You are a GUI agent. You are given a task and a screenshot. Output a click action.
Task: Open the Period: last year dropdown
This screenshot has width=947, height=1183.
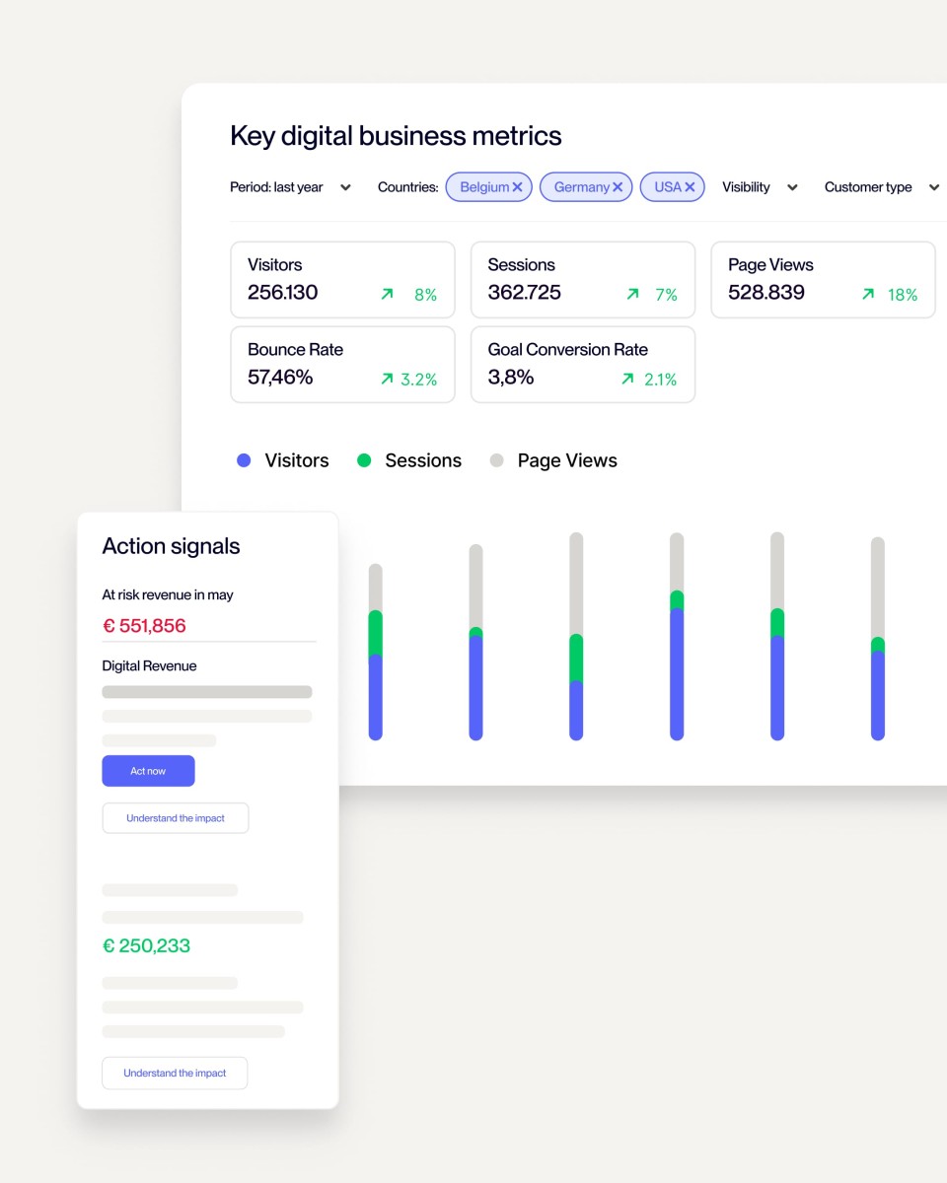pyautogui.click(x=291, y=186)
